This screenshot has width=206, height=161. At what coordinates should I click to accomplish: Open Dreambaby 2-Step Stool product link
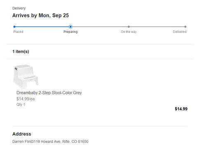[49, 93]
